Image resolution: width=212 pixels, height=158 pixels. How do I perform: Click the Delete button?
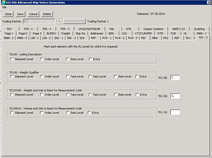47,14
